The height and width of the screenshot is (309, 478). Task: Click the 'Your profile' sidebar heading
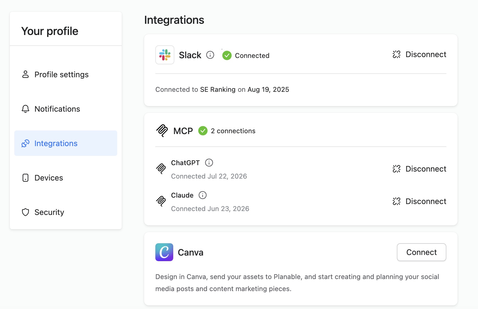point(50,31)
